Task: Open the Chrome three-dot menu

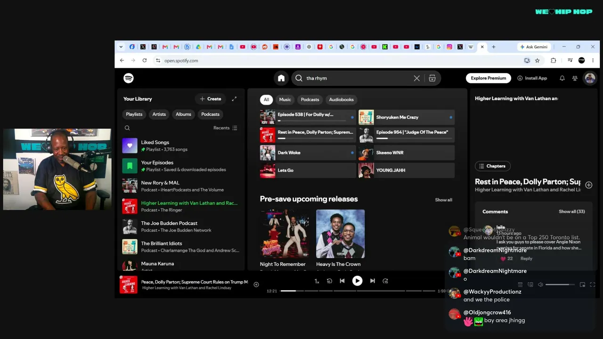Action: pos(593,60)
